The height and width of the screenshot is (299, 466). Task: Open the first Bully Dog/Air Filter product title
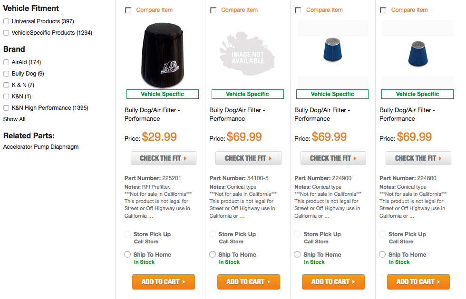point(147,114)
